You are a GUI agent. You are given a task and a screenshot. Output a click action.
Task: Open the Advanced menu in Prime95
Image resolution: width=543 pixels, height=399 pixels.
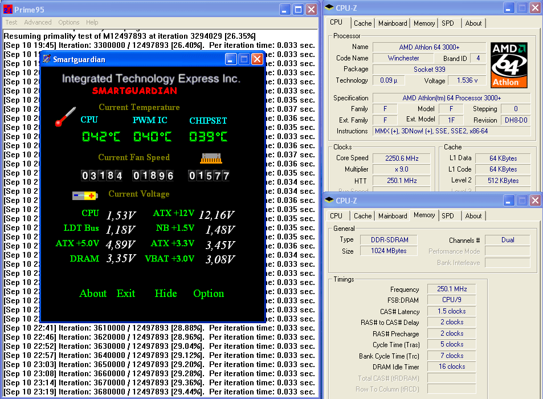38,22
